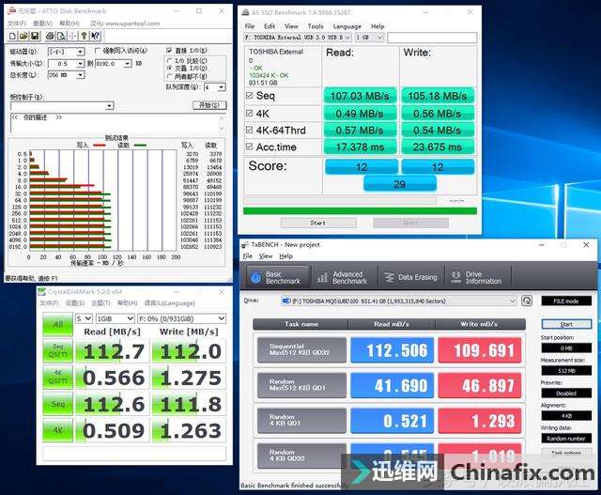The width and height of the screenshot is (601, 495).
Task: Click the context help arrow-question icon in ATTO
Action: point(95,36)
